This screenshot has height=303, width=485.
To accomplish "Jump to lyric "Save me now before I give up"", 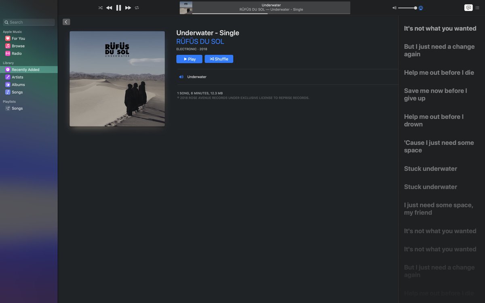I will (x=435, y=95).
